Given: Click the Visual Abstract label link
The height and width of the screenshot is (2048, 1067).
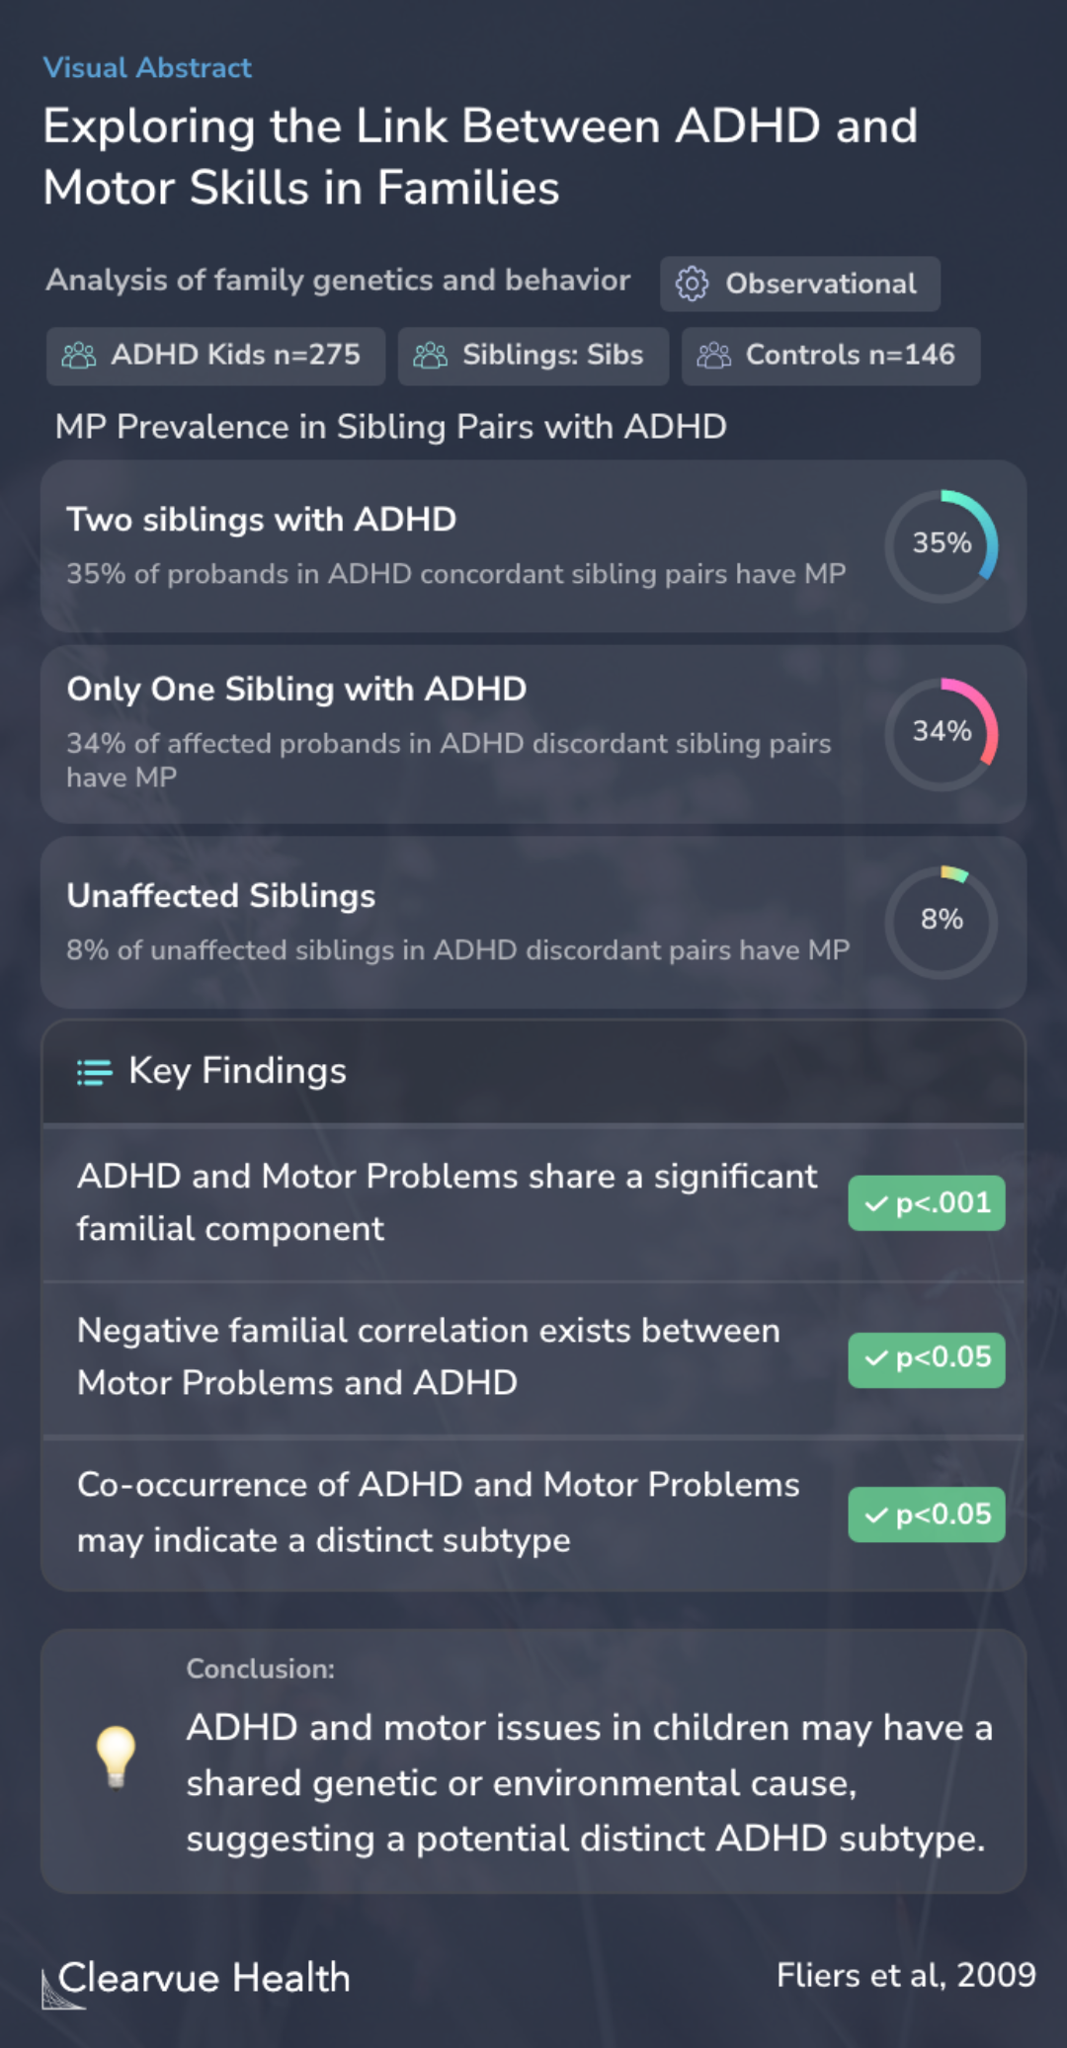Looking at the screenshot, I should (147, 67).
